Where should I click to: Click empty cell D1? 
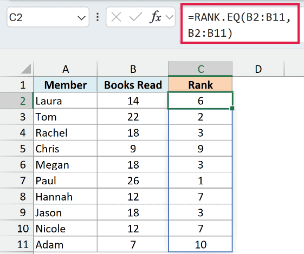pyautogui.click(x=258, y=85)
